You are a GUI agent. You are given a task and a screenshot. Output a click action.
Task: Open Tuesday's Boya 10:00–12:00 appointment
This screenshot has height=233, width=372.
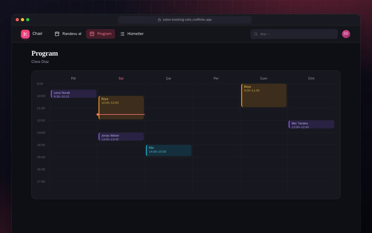121,107
